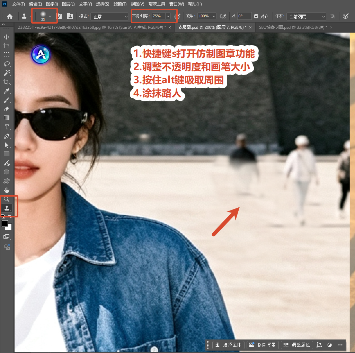Click the 移除背景 button

coord(263,345)
